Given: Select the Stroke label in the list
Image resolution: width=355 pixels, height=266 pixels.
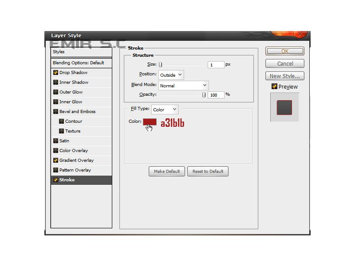Looking at the screenshot, I should (x=67, y=180).
